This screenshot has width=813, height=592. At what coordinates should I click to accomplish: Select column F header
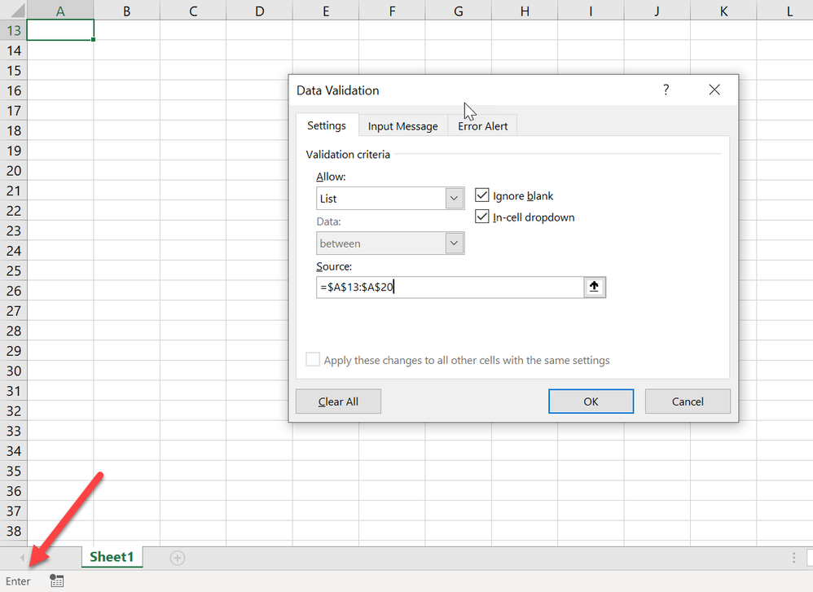392,11
